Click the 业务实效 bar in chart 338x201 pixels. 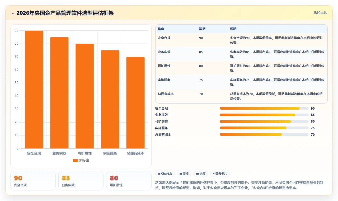click(x=59, y=93)
